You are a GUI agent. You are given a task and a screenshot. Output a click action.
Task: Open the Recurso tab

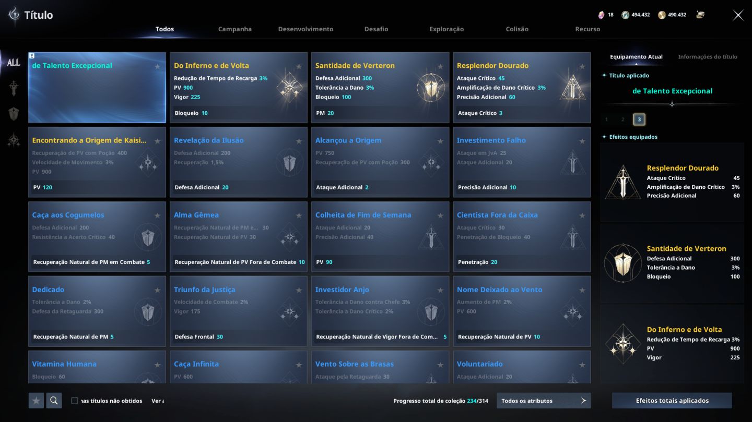pos(587,29)
